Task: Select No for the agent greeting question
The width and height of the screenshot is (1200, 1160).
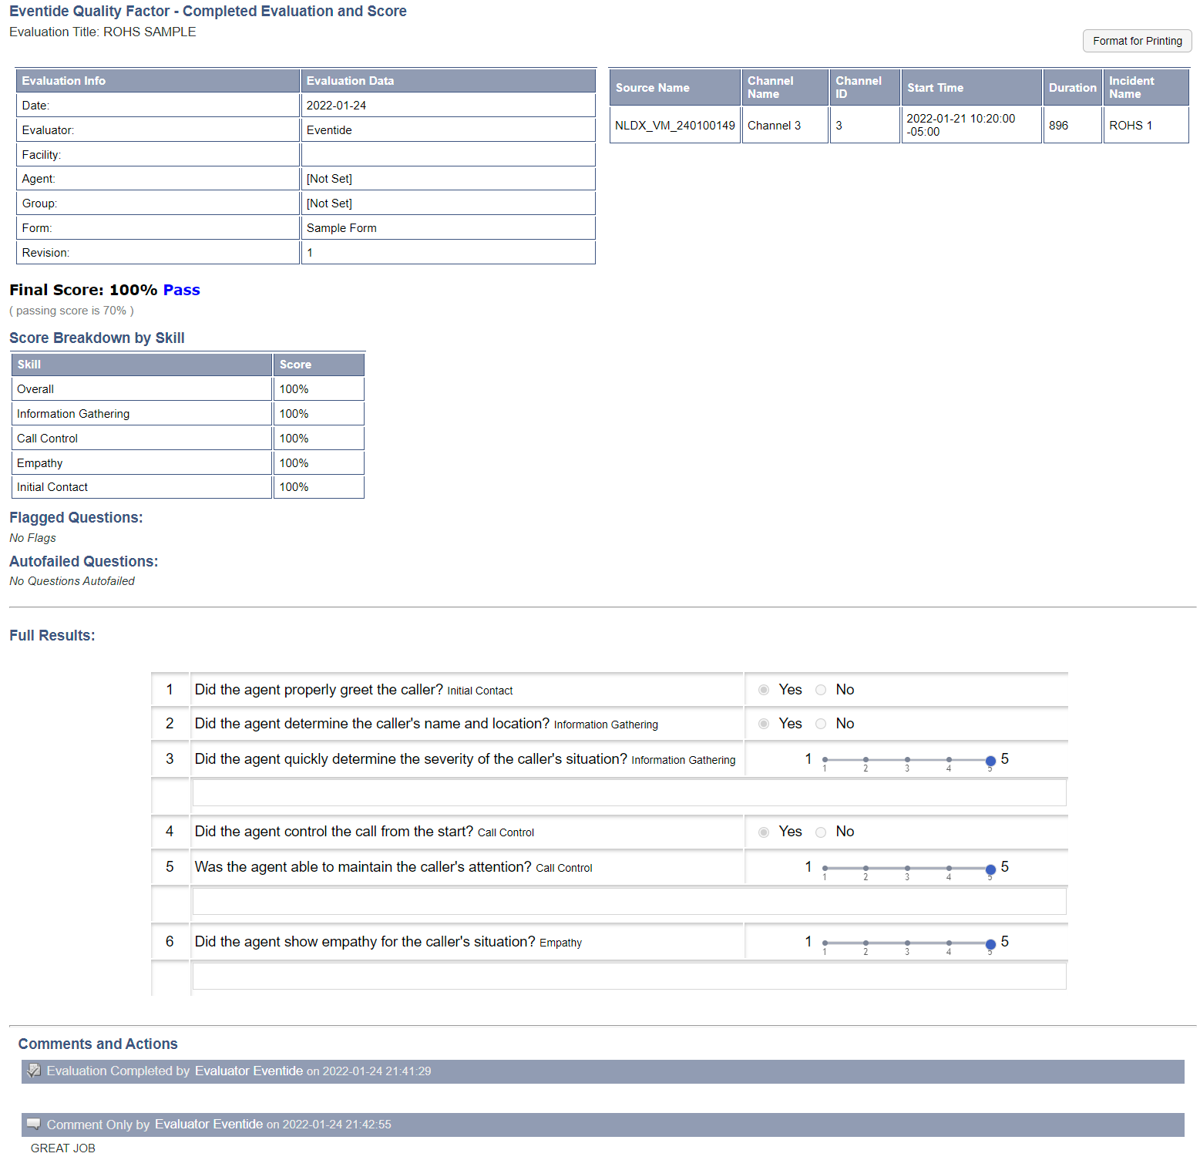Action: [x=821, y=690]
